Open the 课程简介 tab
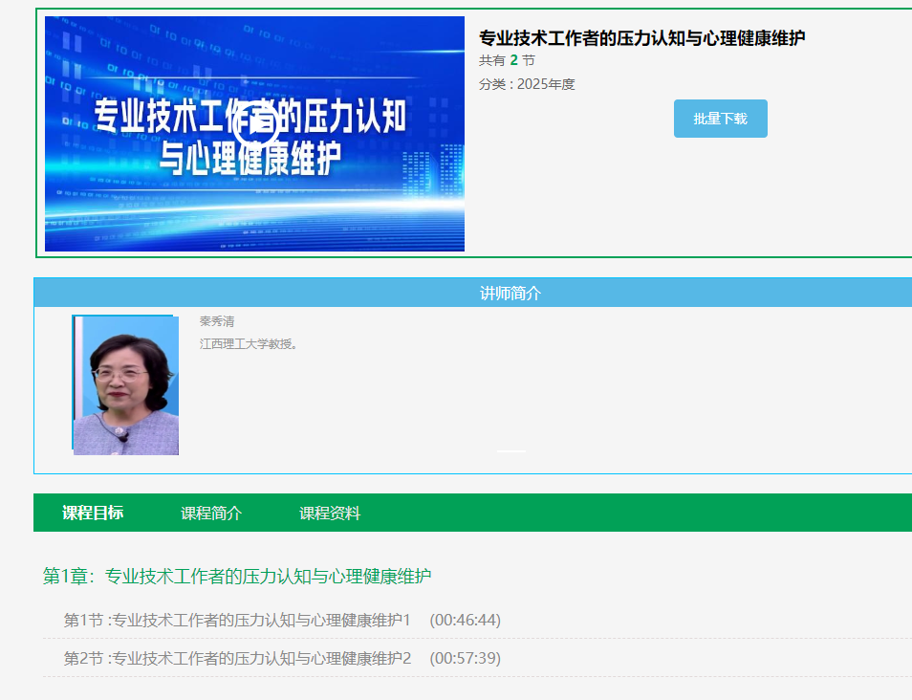This screenshot has width=912, height=700. 211,514
